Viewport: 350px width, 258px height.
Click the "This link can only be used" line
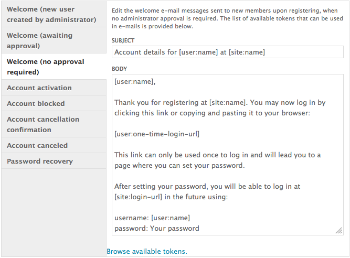point(217,155)
